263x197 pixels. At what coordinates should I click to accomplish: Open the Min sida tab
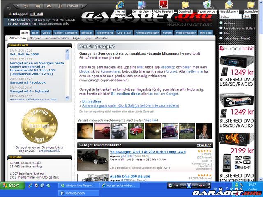tap(205, 33)
